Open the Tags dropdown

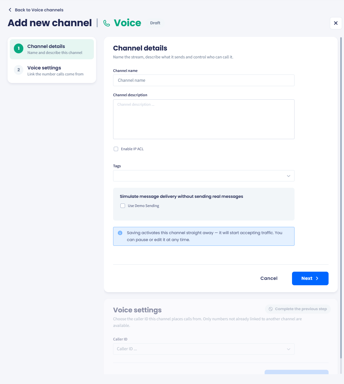tap(204, 176)
